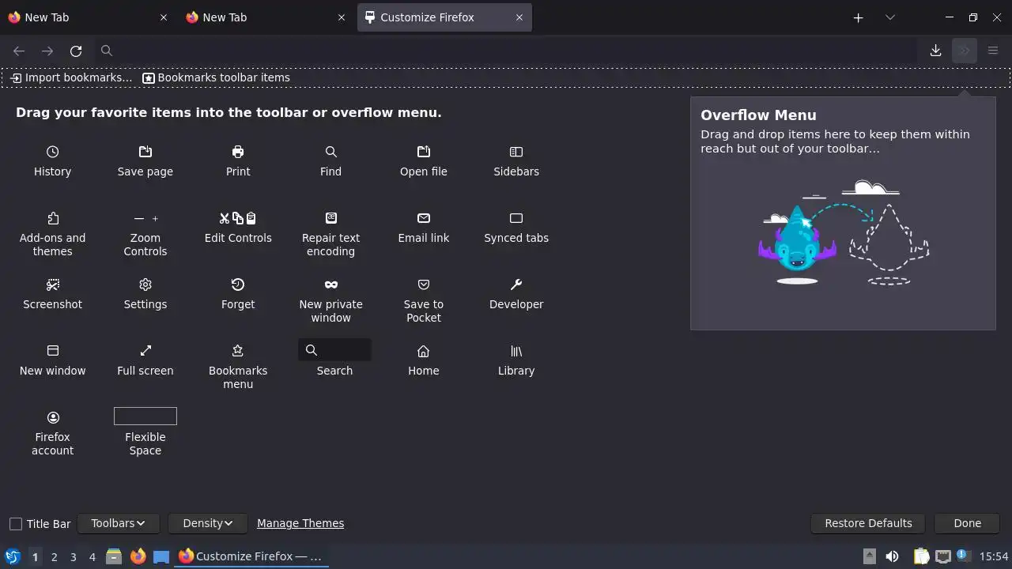This screenshot has height=569, width=1012.
Task: Open the volume control tray icon
Action: click(x=892, y=556)
